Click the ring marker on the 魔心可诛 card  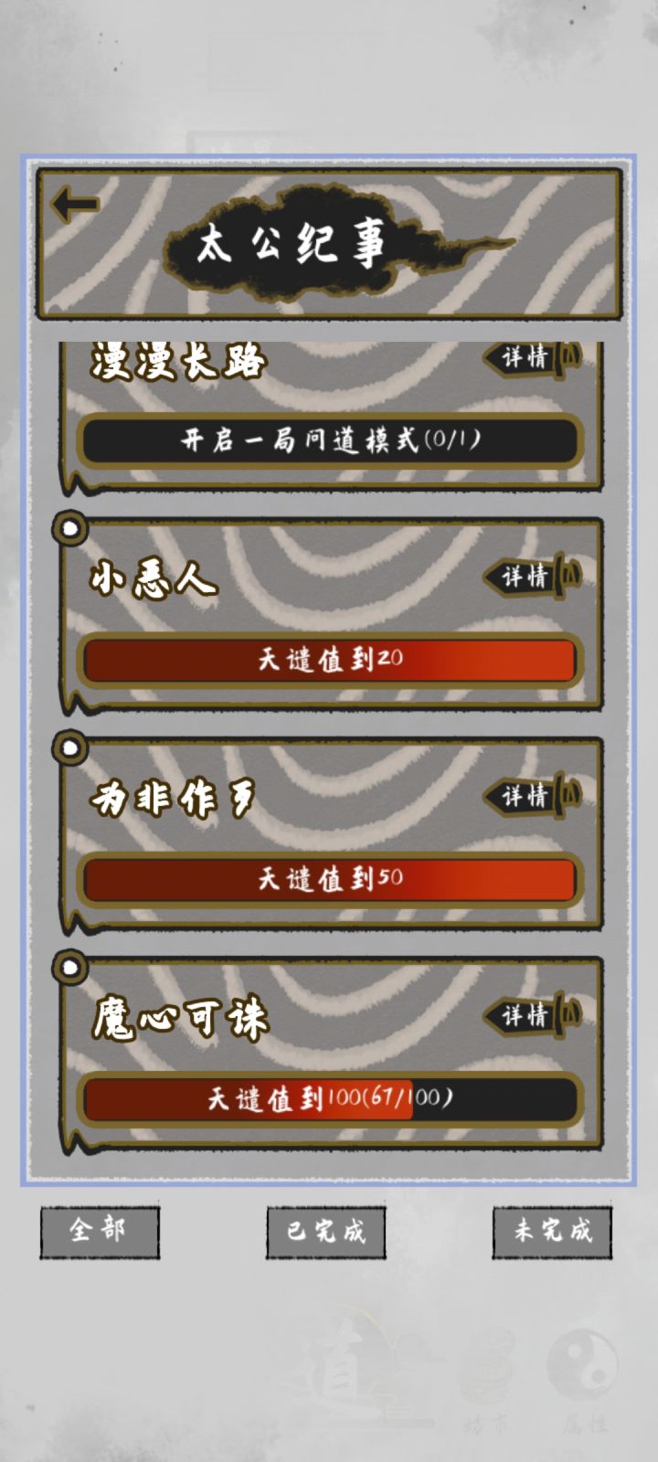69,967
